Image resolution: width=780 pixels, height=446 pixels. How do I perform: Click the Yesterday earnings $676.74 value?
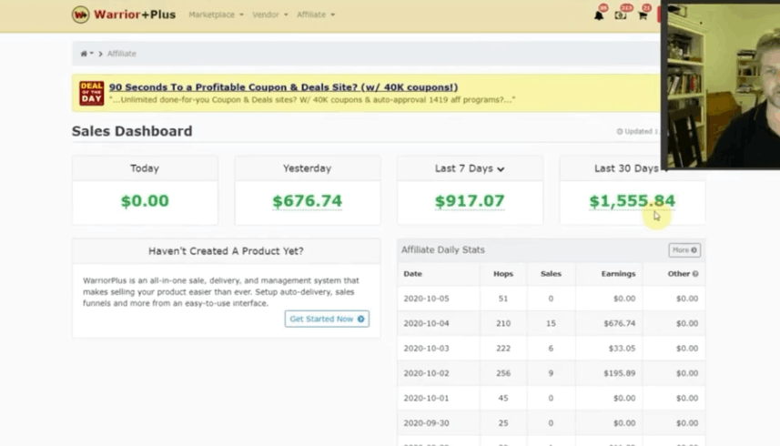(307, 201)
